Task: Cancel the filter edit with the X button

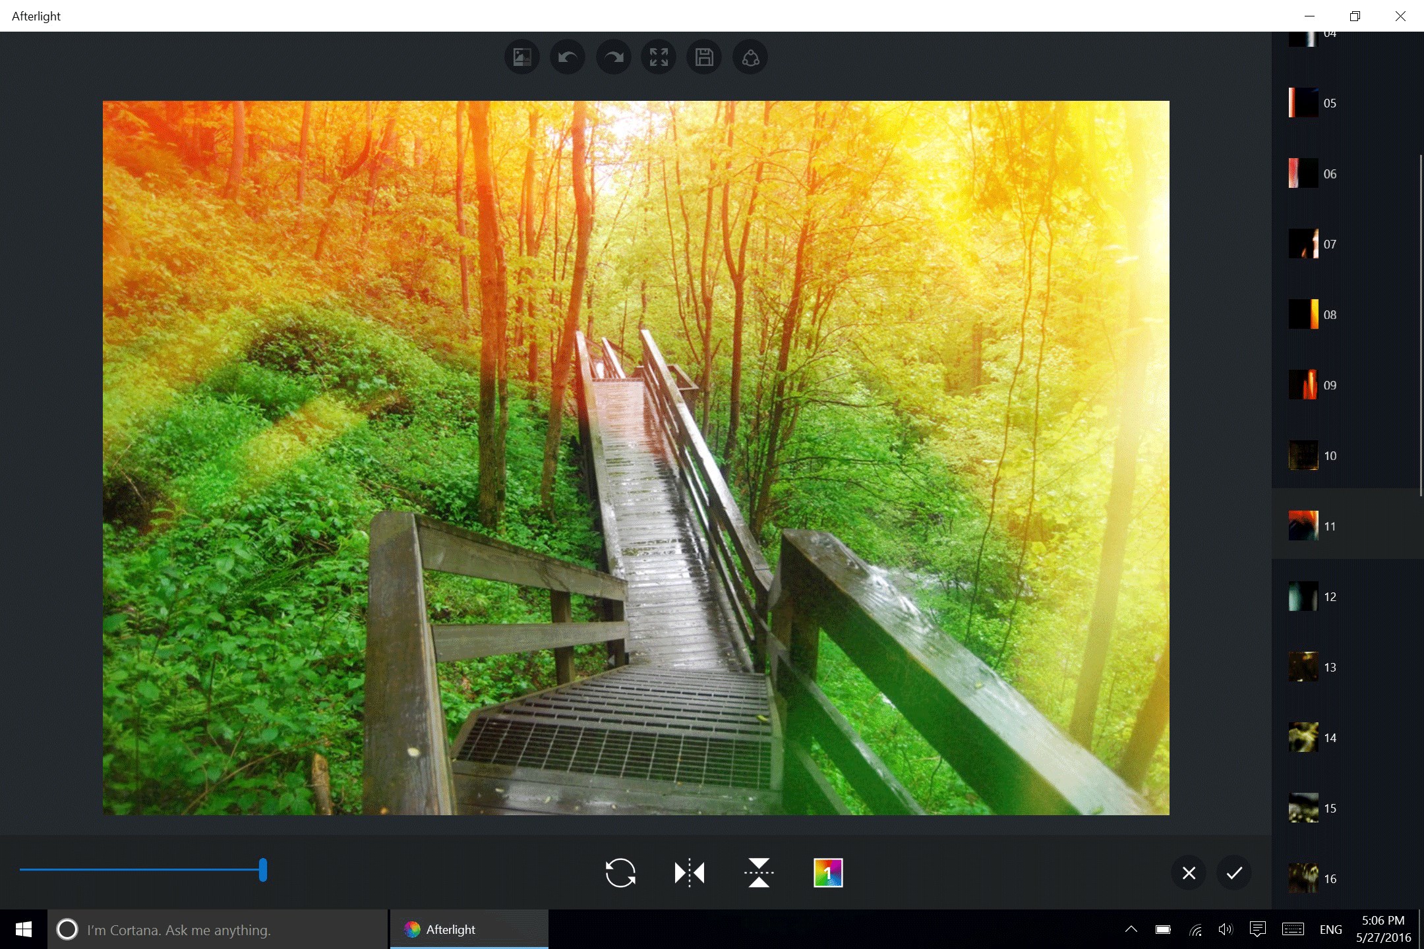Action: (1189, 873)
